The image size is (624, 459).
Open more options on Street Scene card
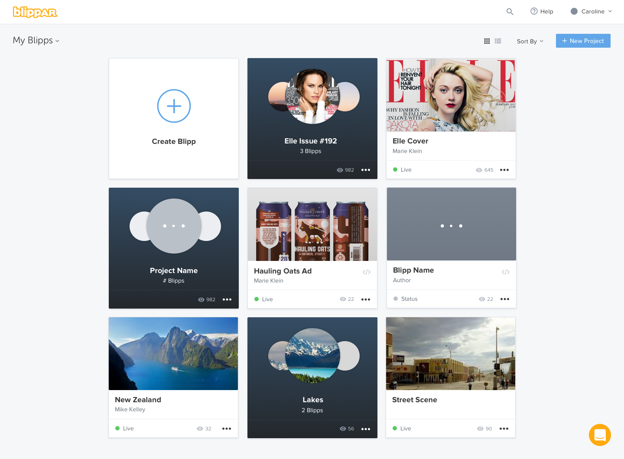tap(504, 429)
